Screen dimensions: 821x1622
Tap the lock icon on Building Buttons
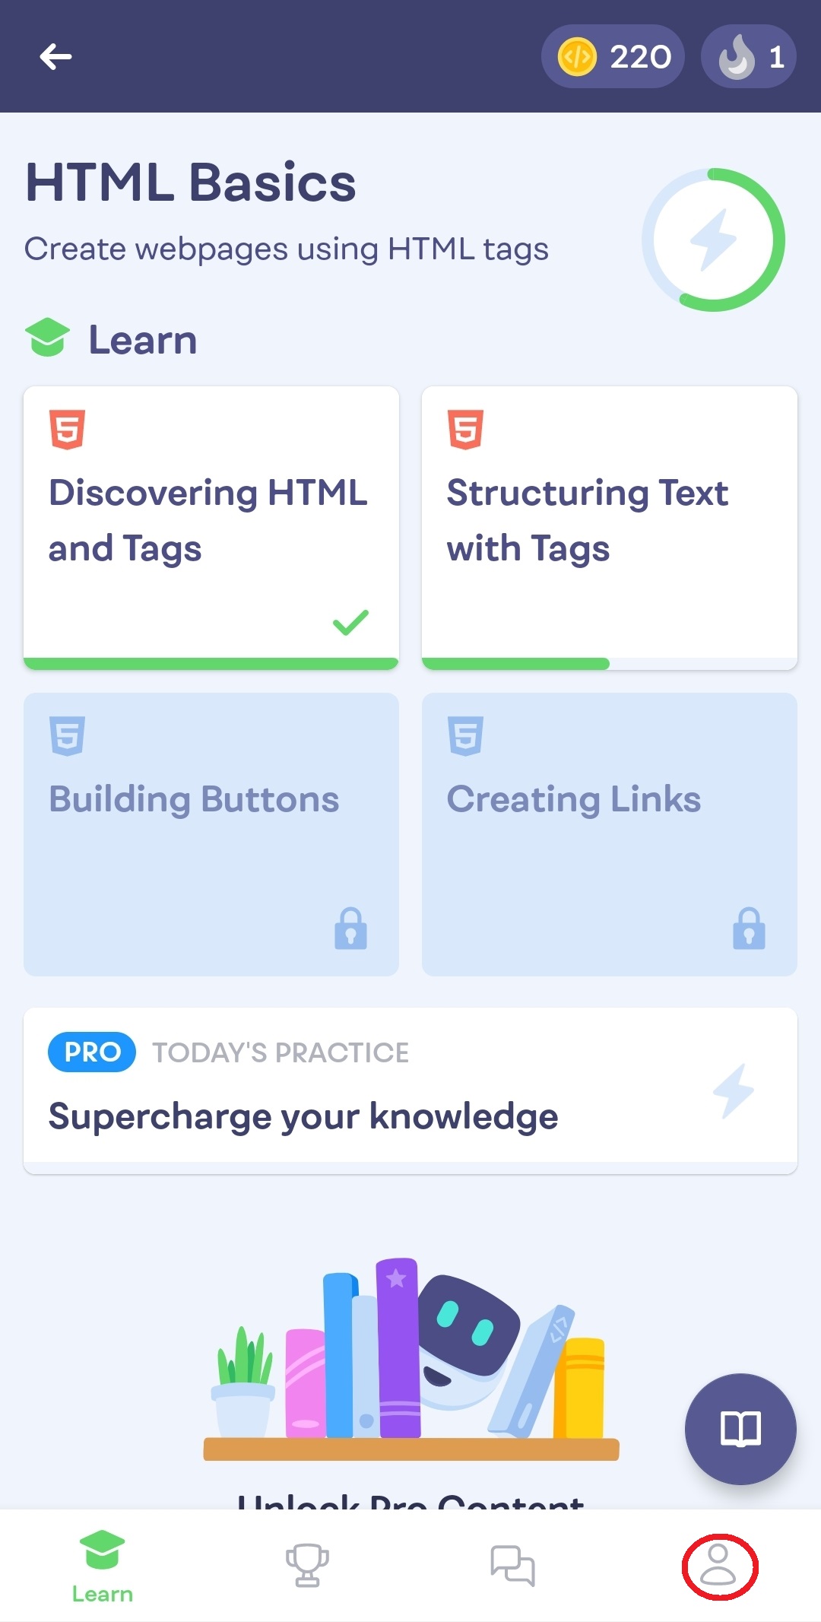click(350, 928)
